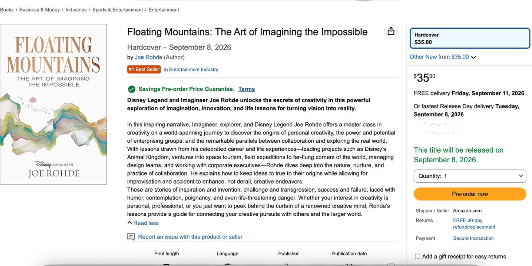Click the share icon beside the title
Viewport: 532px width, 266px height.
click(391, 31)
